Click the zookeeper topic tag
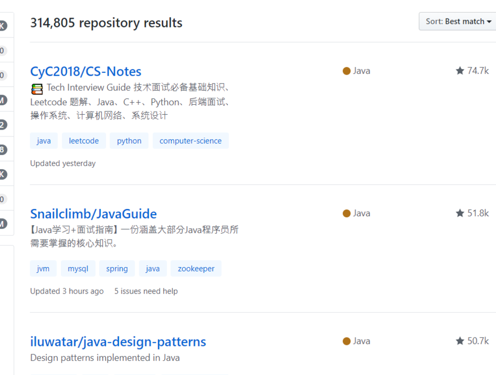496x375 pixels. click(196, 269)
